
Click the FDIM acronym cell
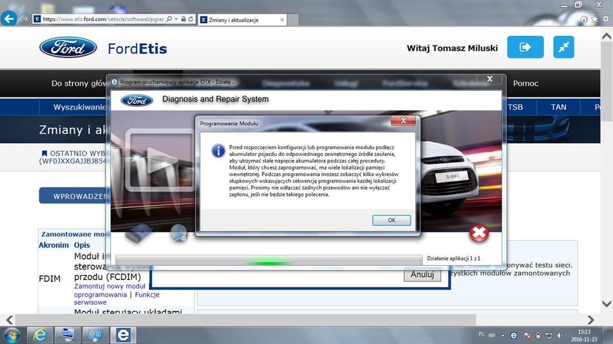50,279
